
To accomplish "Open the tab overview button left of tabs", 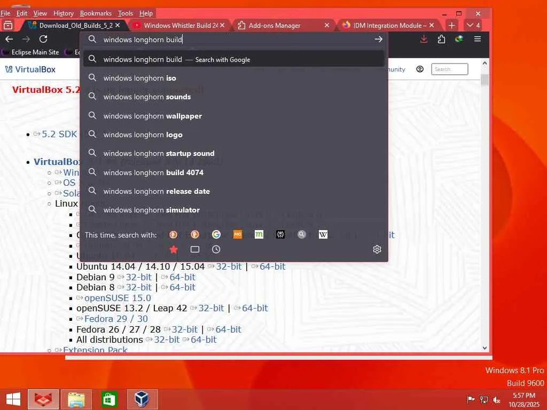I will [8, 25].
